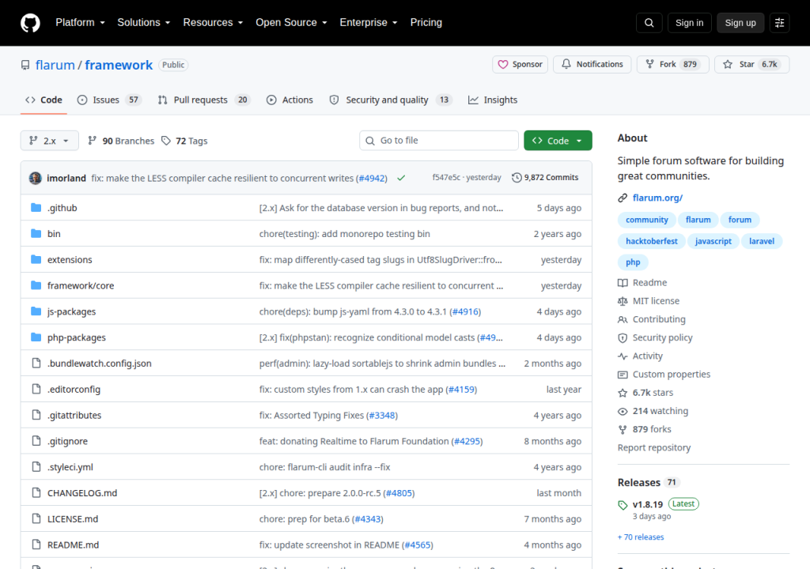Select the laravel topic tag
The height and width of the screenshot is (569, 810).
(762, 241)
